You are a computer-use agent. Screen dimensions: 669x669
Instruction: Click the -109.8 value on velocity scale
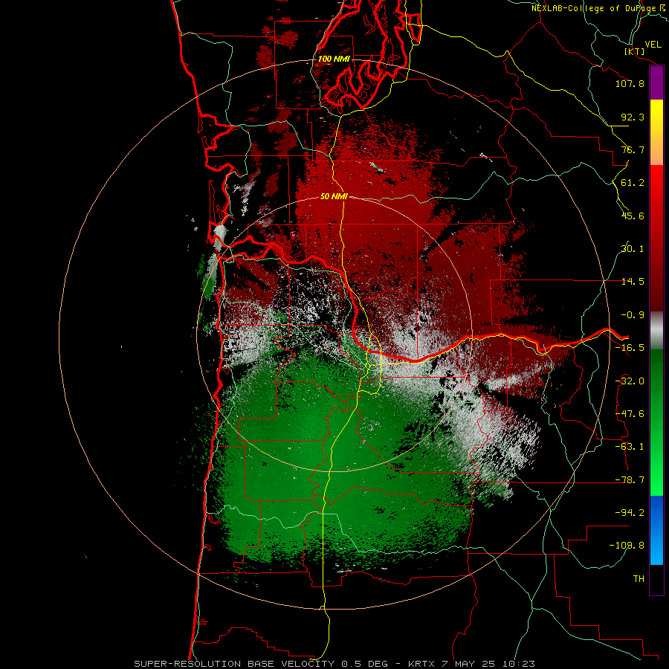pos(627,546)
